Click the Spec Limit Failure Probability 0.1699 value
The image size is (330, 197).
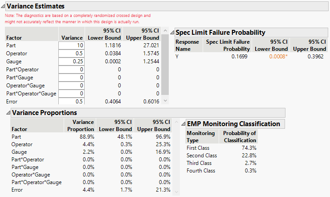[239, 57]
